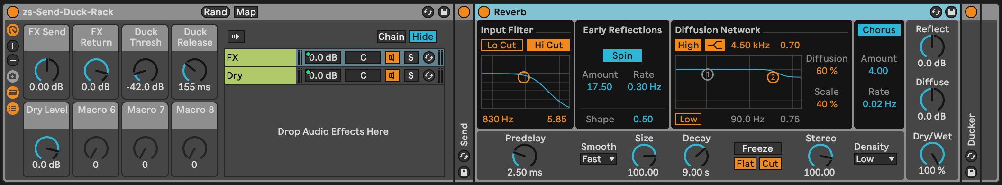Toggle the Dry chain activator speaker
This screenshot has width=1002, height=185.
point(392,75)
